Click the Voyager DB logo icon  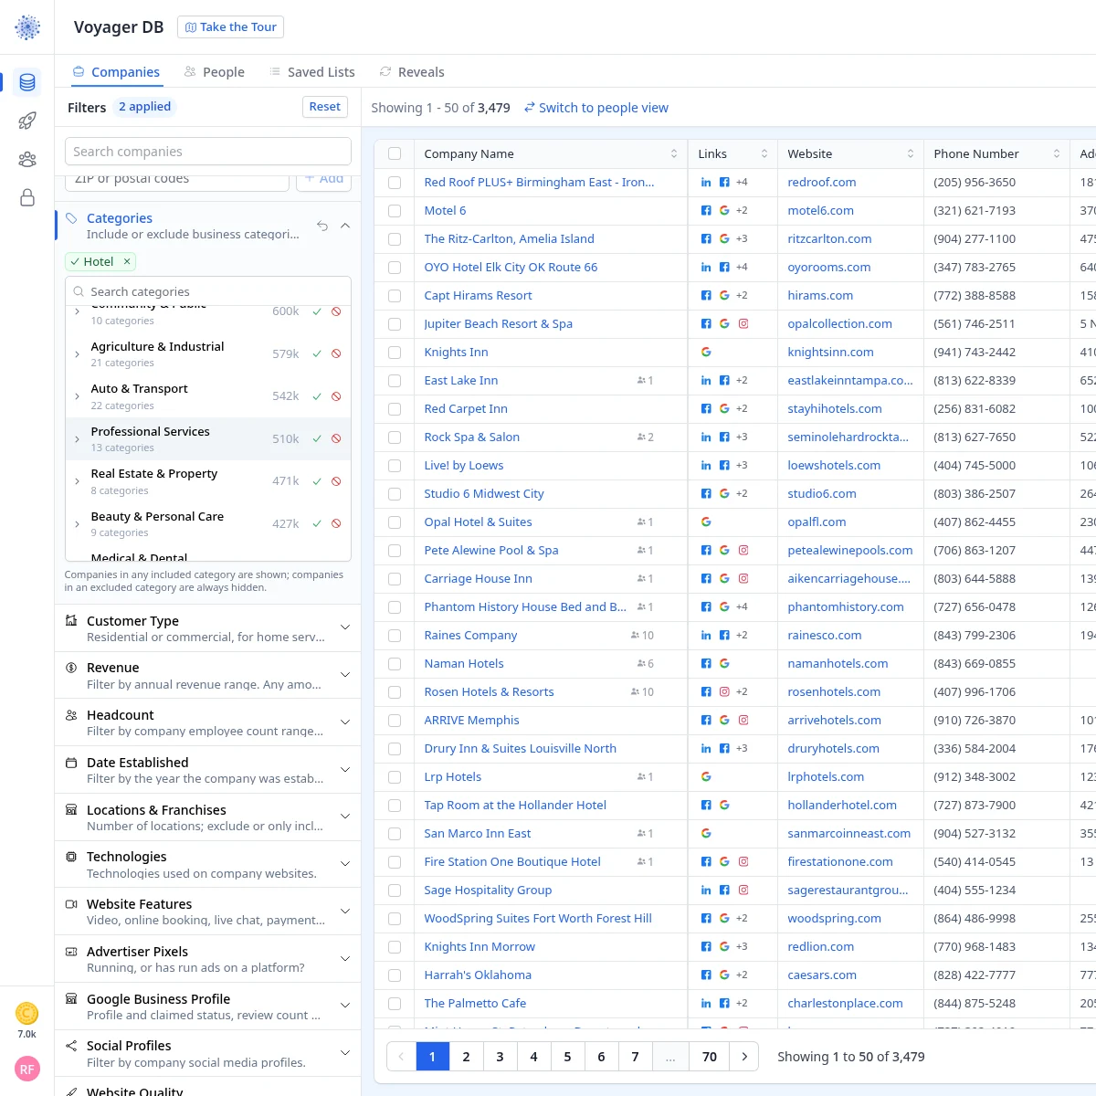coord(27,27)
